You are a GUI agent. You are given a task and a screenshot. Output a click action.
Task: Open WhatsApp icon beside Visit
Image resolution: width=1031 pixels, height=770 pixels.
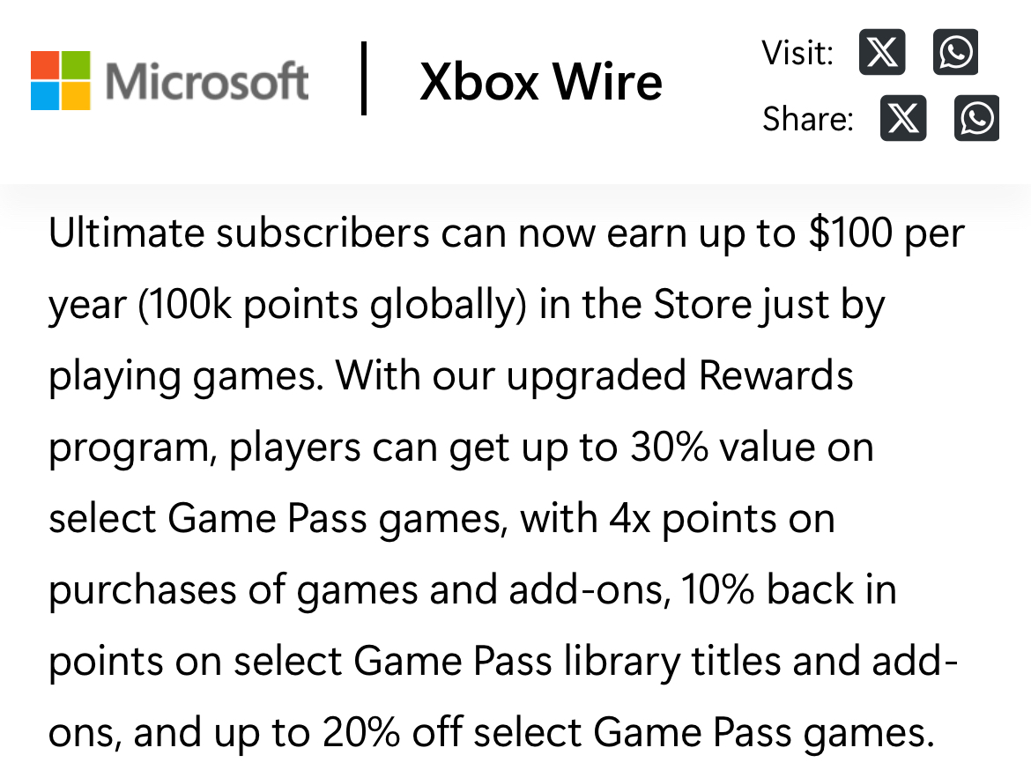[x=955, y=53]
